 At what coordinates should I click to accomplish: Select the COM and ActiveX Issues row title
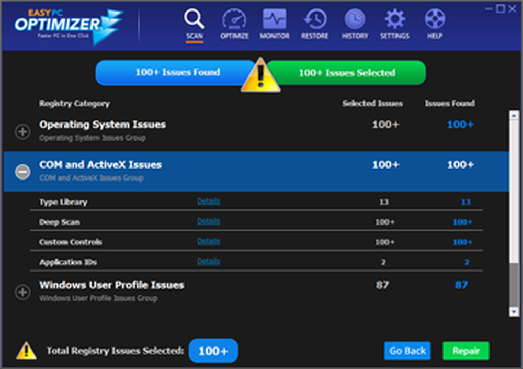coord(100,165)
